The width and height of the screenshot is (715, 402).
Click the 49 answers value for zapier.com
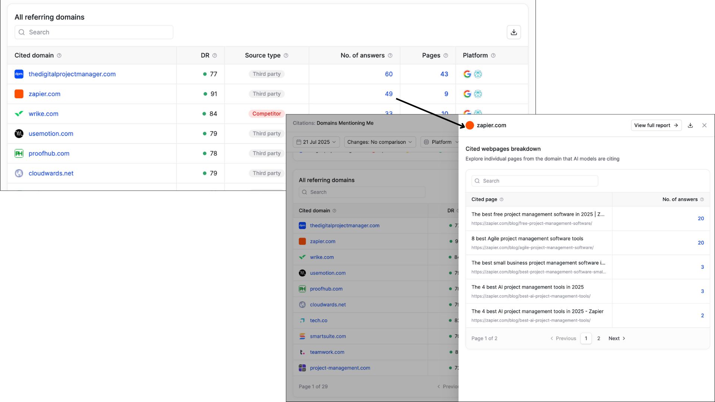coord(389,94)
